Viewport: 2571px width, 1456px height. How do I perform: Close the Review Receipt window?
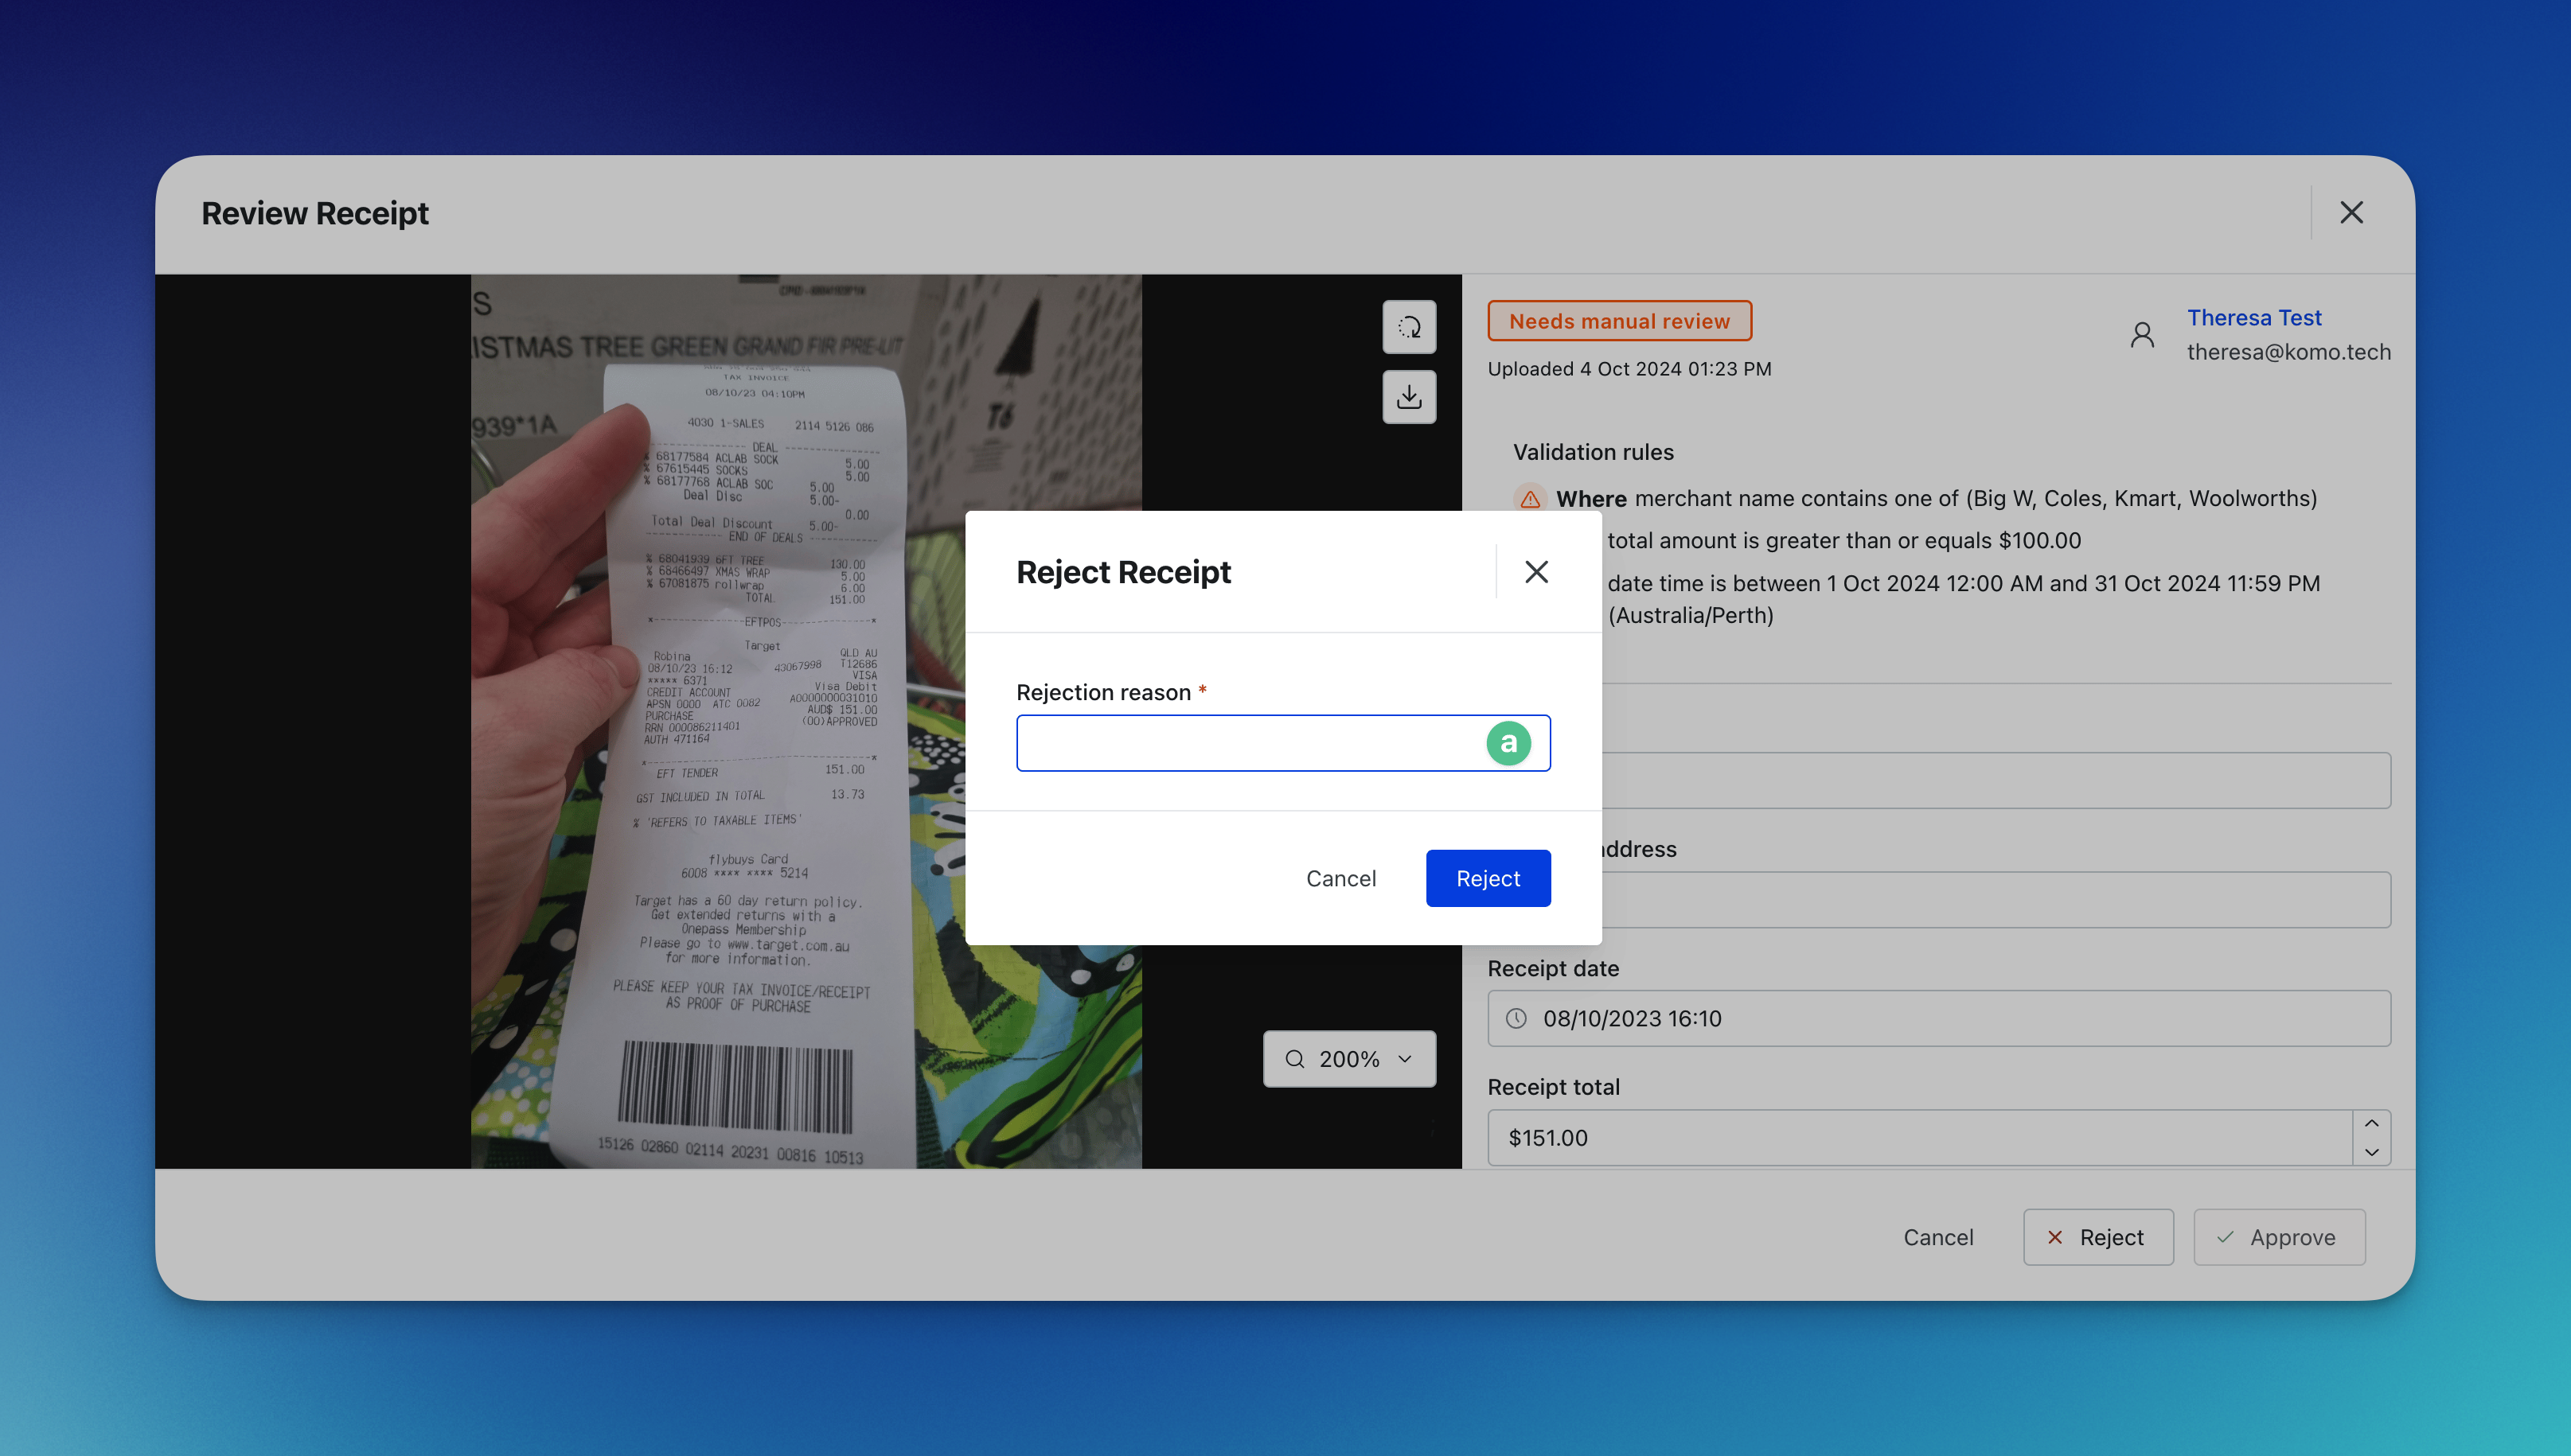tap(2351, 212)
